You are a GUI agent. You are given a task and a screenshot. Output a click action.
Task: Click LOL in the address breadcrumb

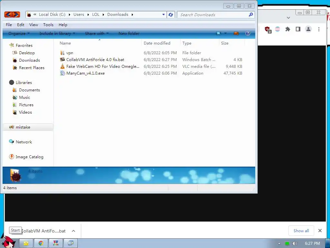95,15
